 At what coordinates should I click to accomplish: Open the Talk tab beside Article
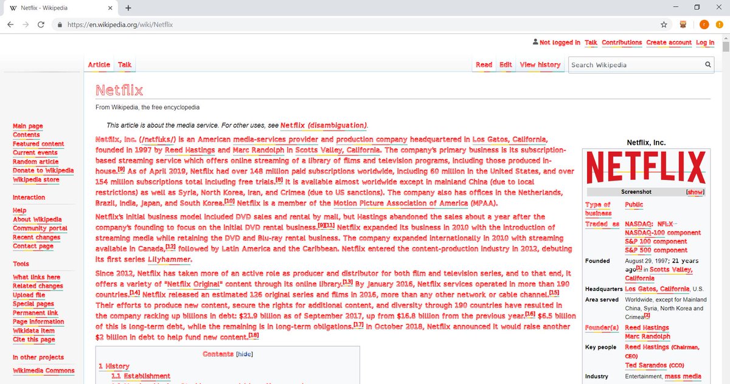pyautogui.click(x=125, y=65)
